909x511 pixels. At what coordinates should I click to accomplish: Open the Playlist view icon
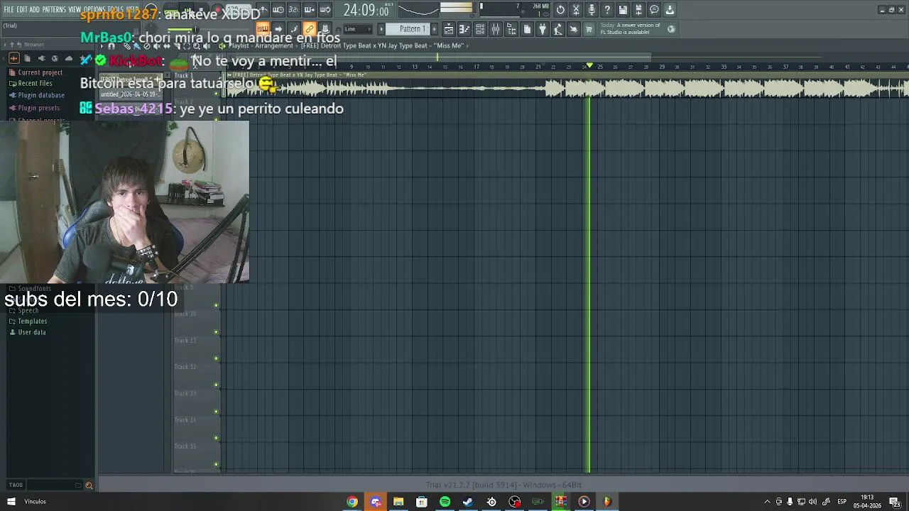click(x=449, y=29)
